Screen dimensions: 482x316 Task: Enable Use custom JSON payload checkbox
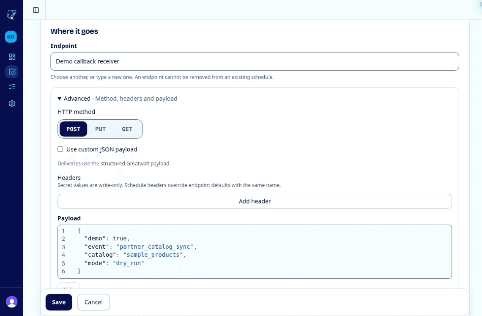60,149
